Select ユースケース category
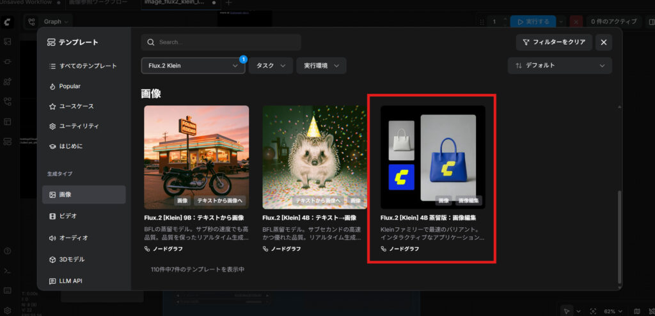The height and width of the screenshot is (316, 655). point(75,106)
